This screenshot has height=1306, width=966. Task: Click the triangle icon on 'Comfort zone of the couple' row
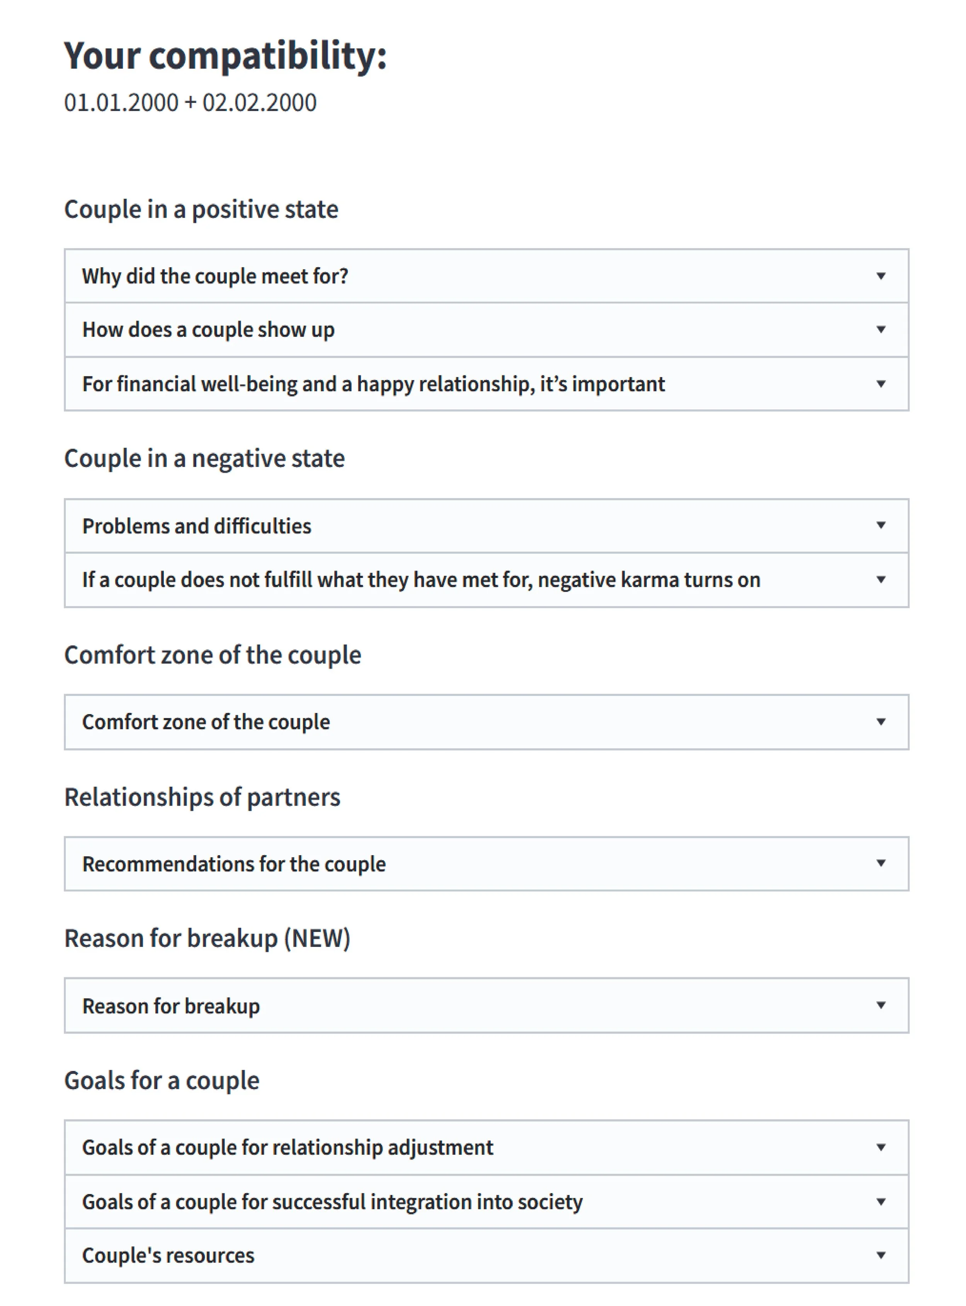pyautogui.click(x=881, y=721)
